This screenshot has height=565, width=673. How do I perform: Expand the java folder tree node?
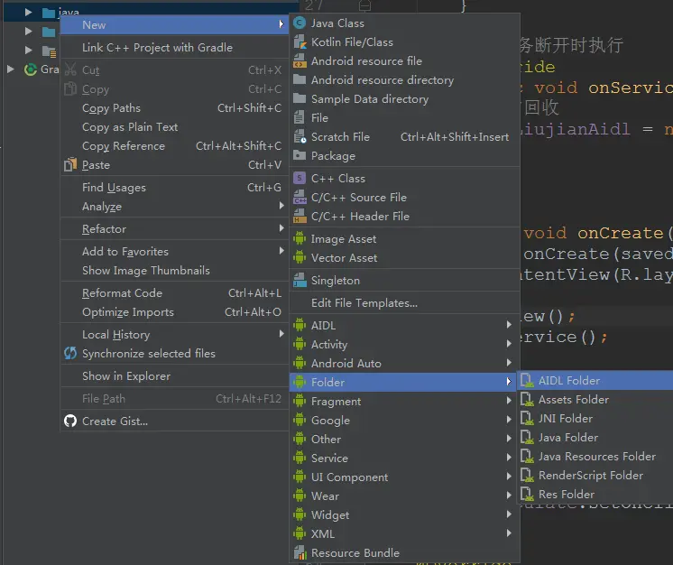point(28,12)
